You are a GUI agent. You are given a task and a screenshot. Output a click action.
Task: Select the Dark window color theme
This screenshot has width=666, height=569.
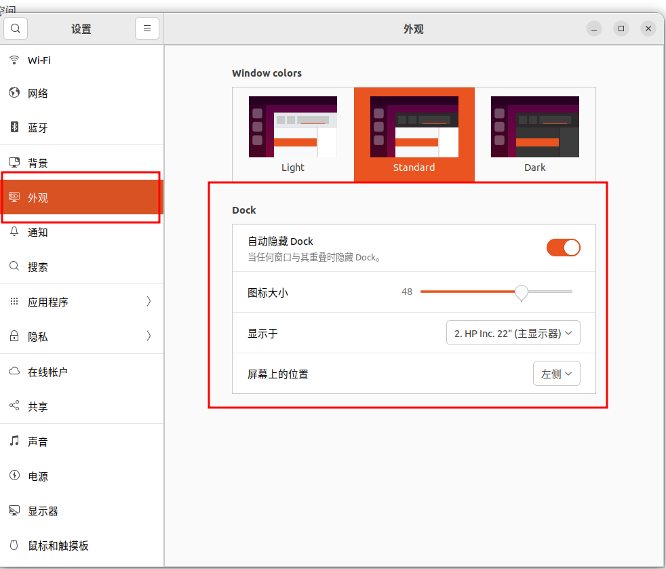[534, 134]
